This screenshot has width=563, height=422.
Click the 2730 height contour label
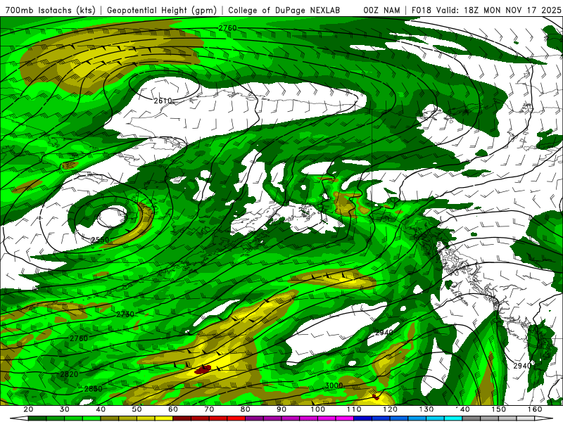(x=125, y=314)
